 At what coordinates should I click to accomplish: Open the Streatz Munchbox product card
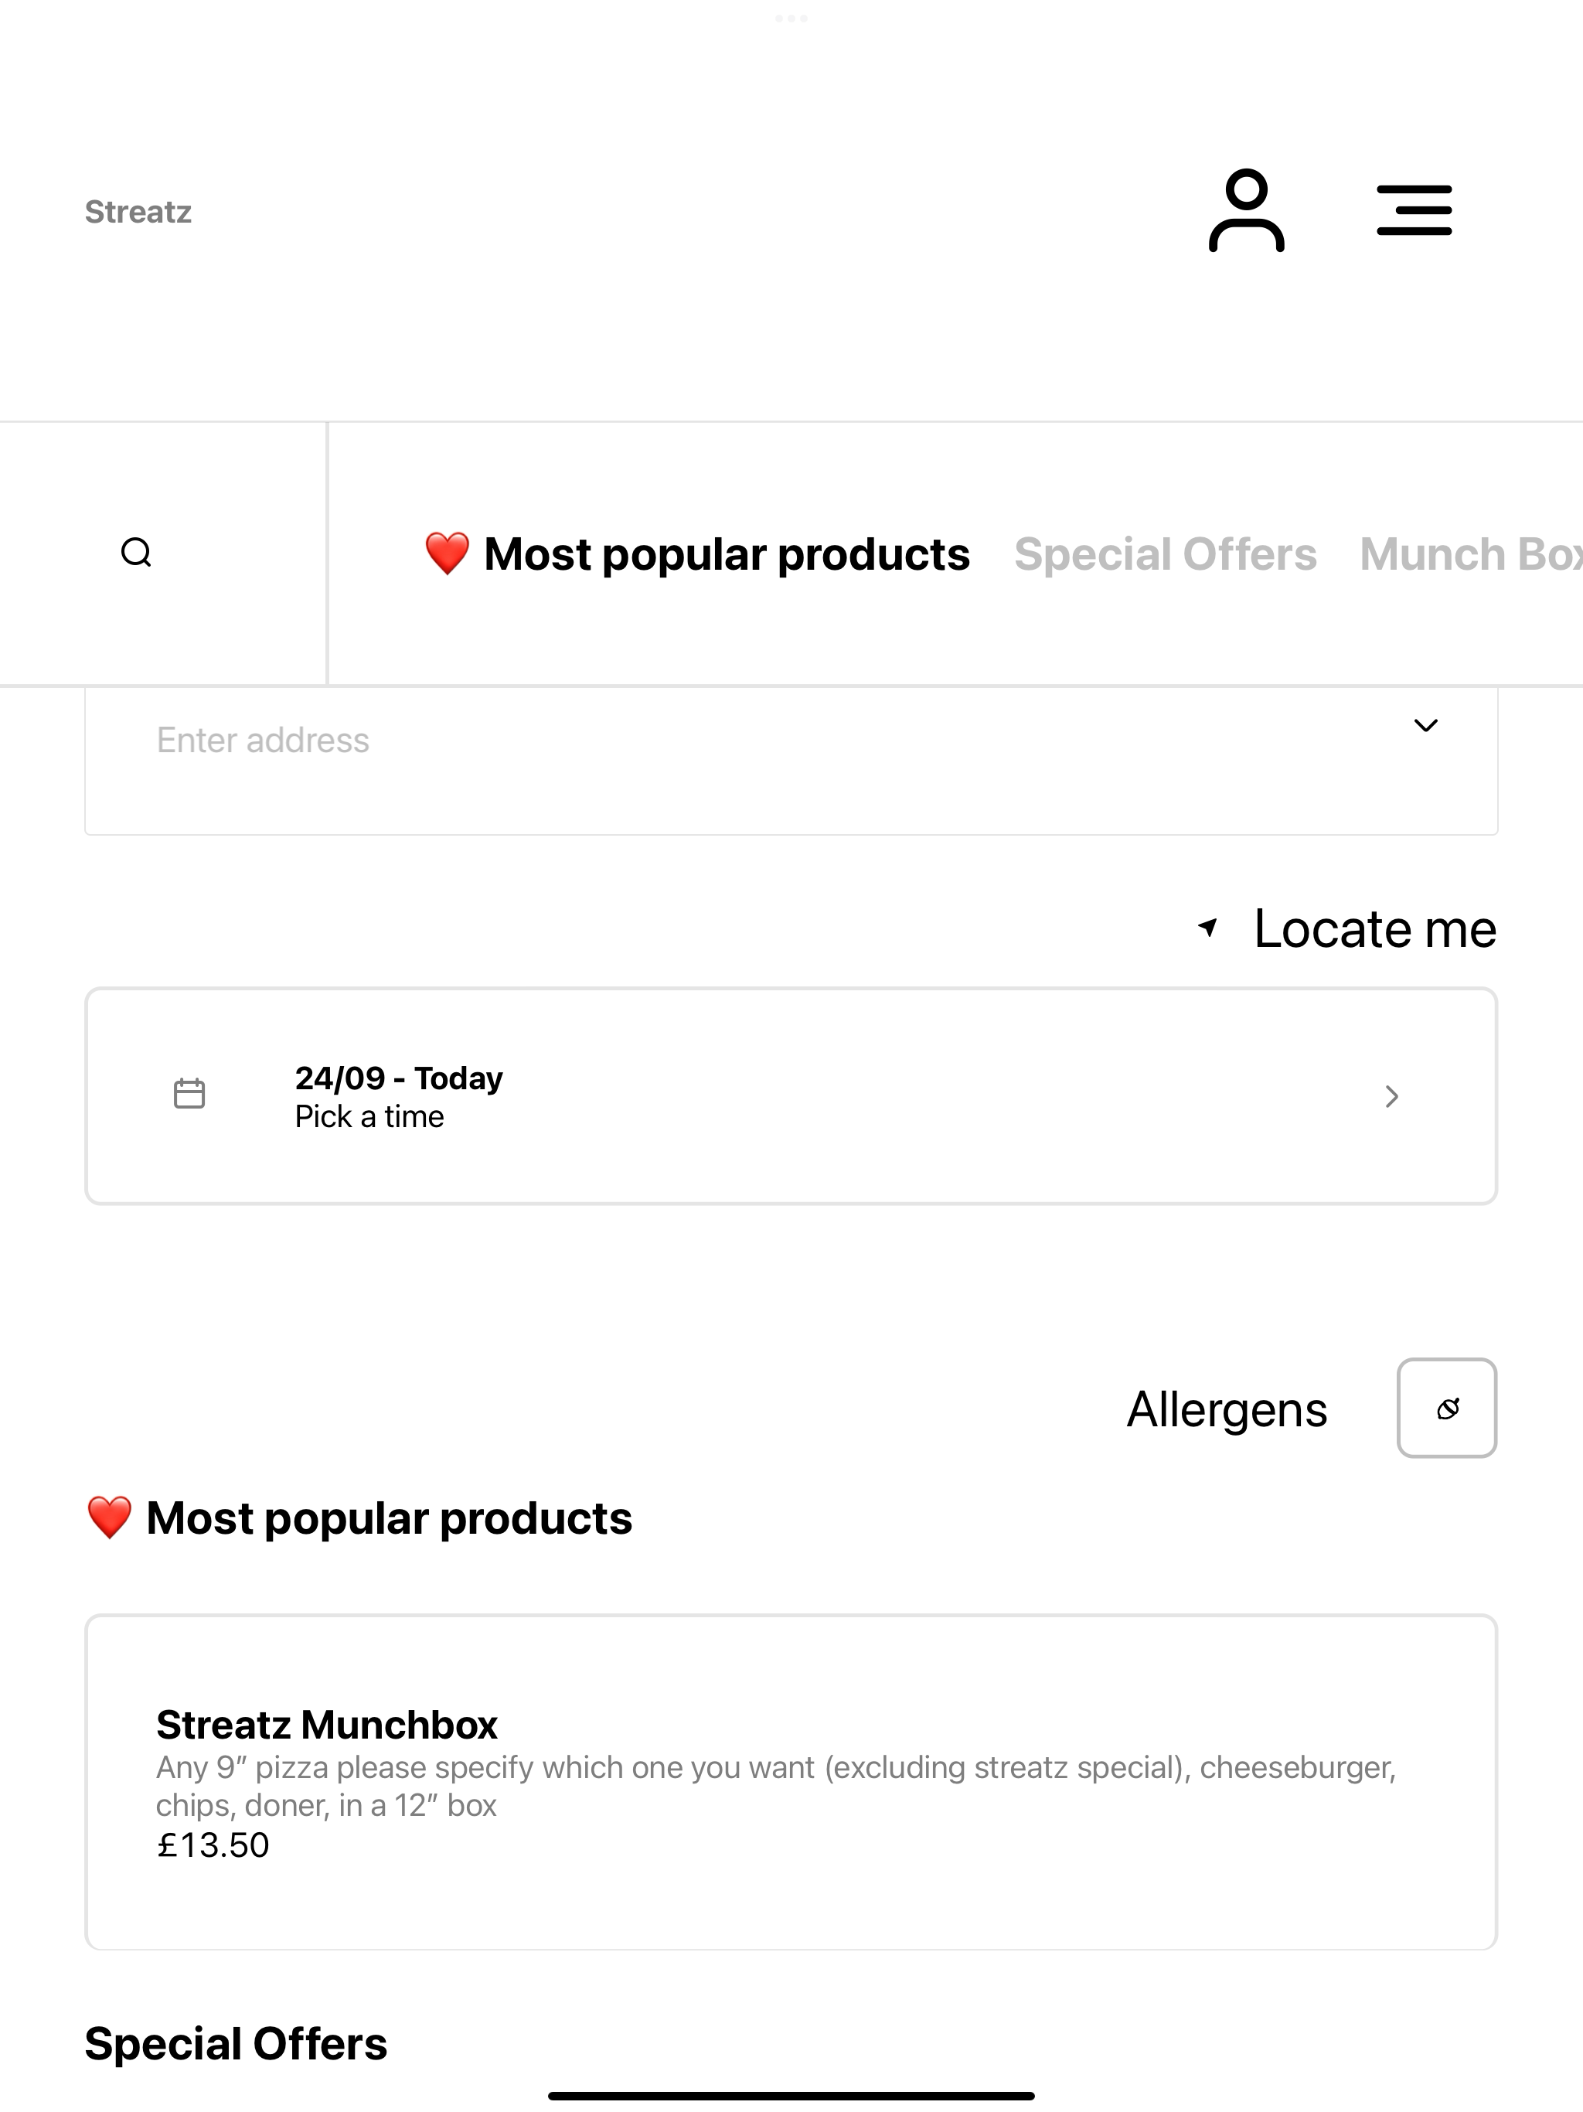click(x=791, y=1783)
